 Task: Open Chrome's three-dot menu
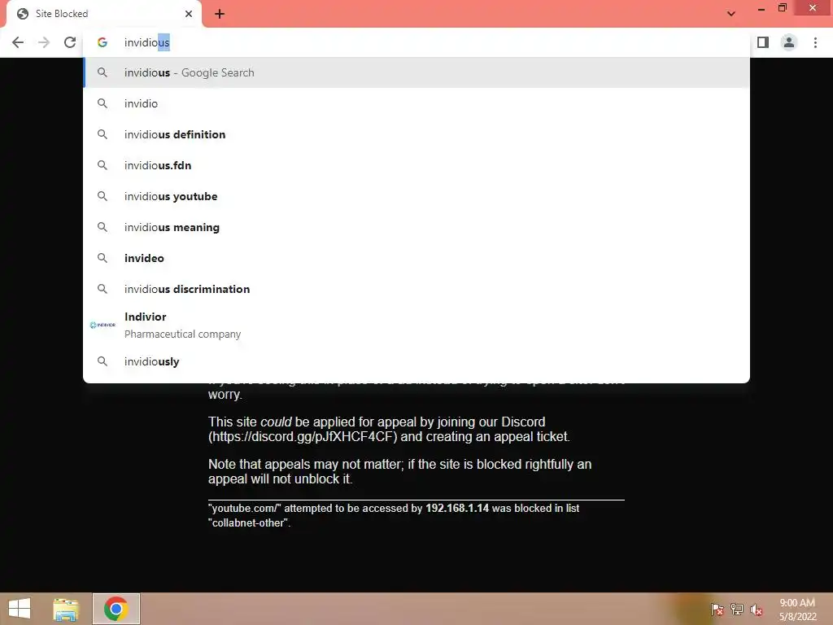(x=815, y=42)
